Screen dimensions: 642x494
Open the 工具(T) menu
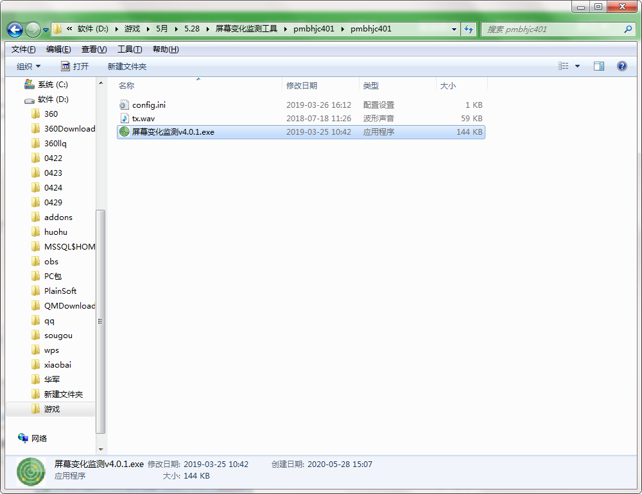click(x=129, y=49)
